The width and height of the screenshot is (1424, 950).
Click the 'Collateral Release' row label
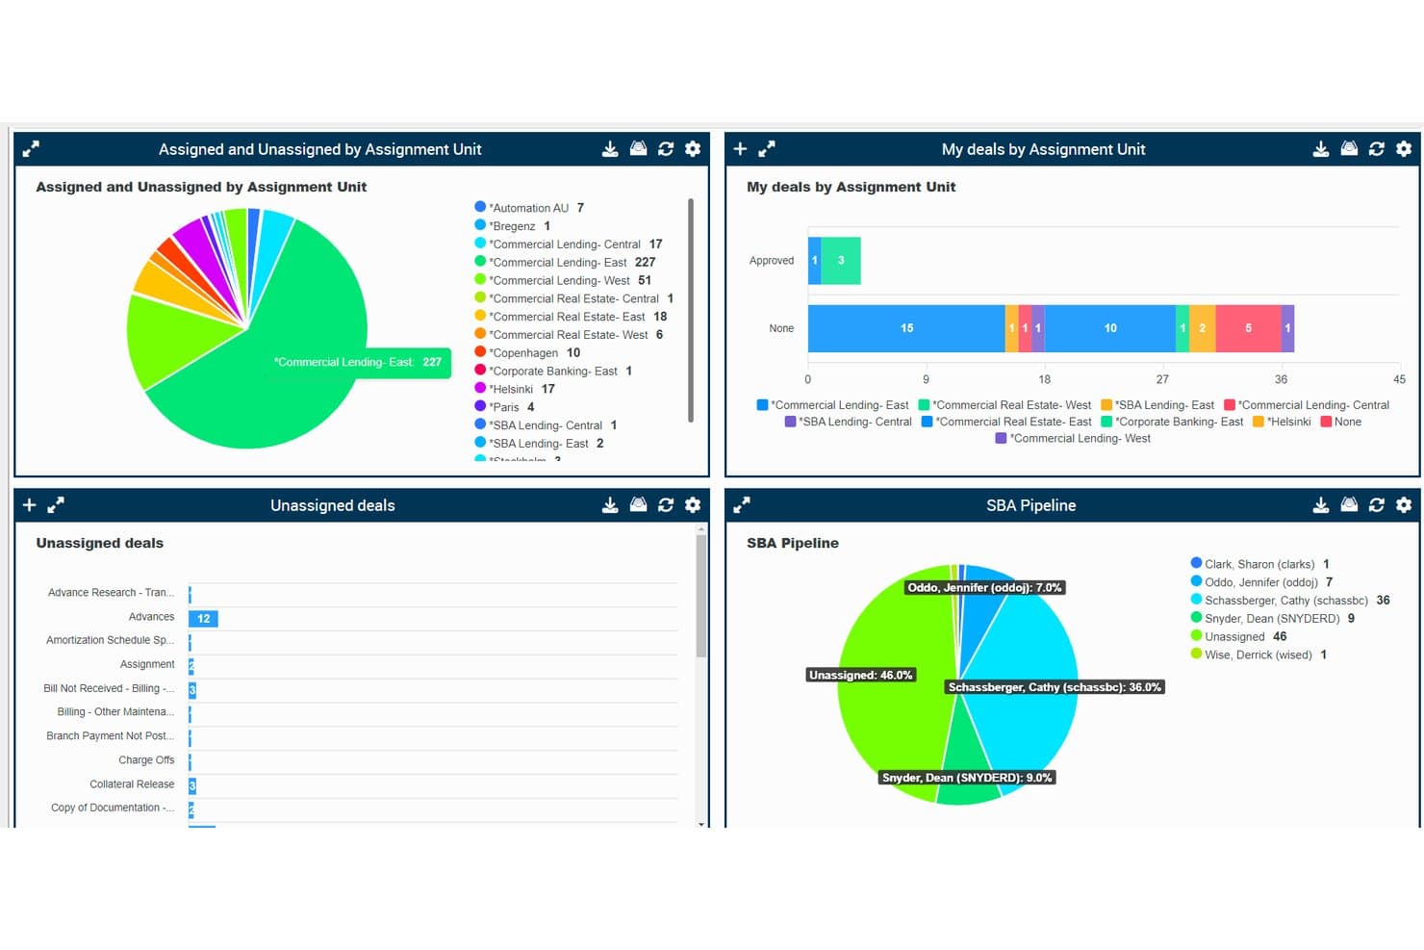(x=132, y=784)
